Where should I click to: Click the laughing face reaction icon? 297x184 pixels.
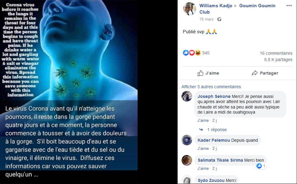point(198,53)
